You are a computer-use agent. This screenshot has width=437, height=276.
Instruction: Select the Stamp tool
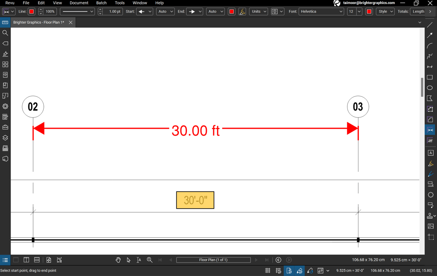[x=430, y=215]
